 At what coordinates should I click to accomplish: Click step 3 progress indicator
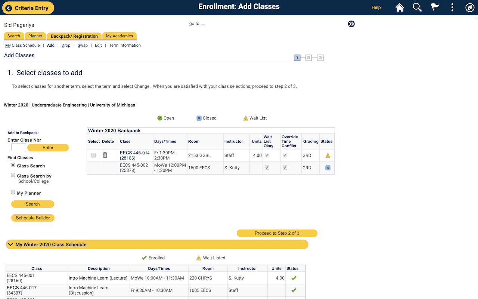tap(320, 58)
